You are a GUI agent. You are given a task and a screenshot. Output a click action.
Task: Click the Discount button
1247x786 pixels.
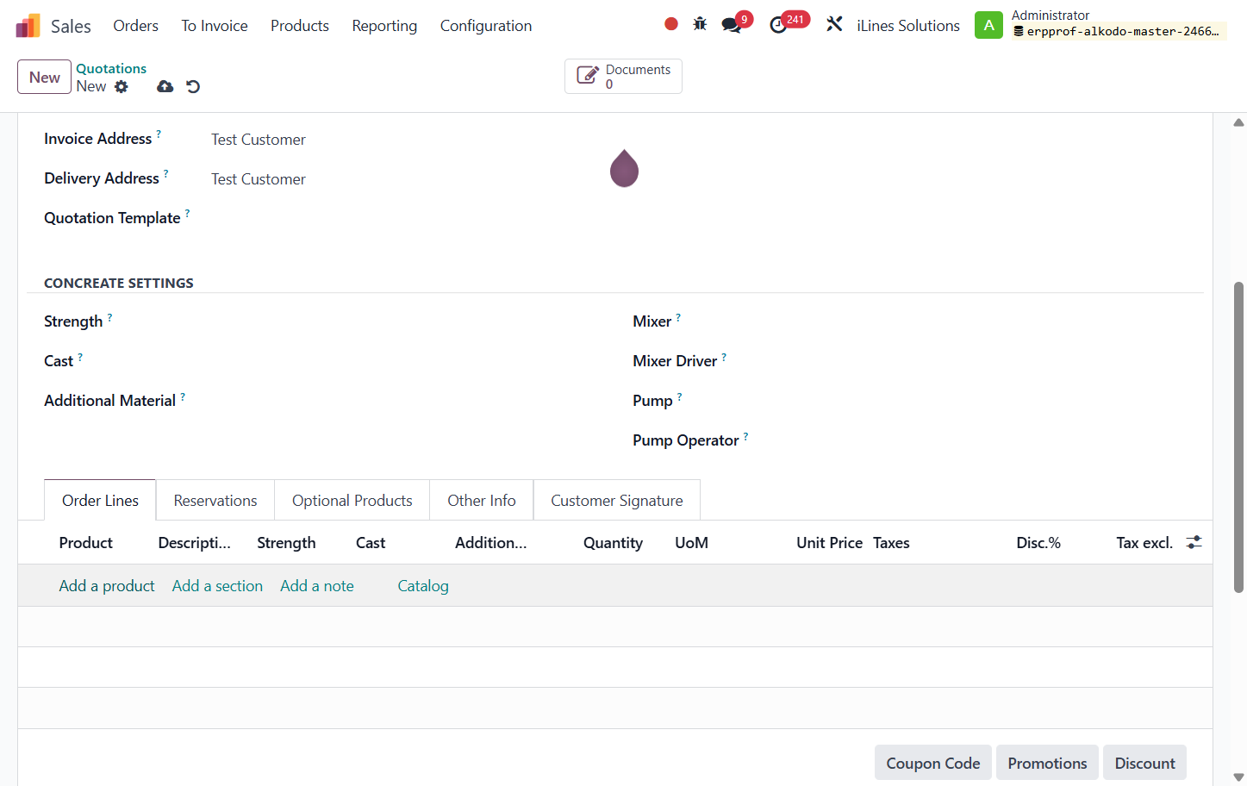1144,763
